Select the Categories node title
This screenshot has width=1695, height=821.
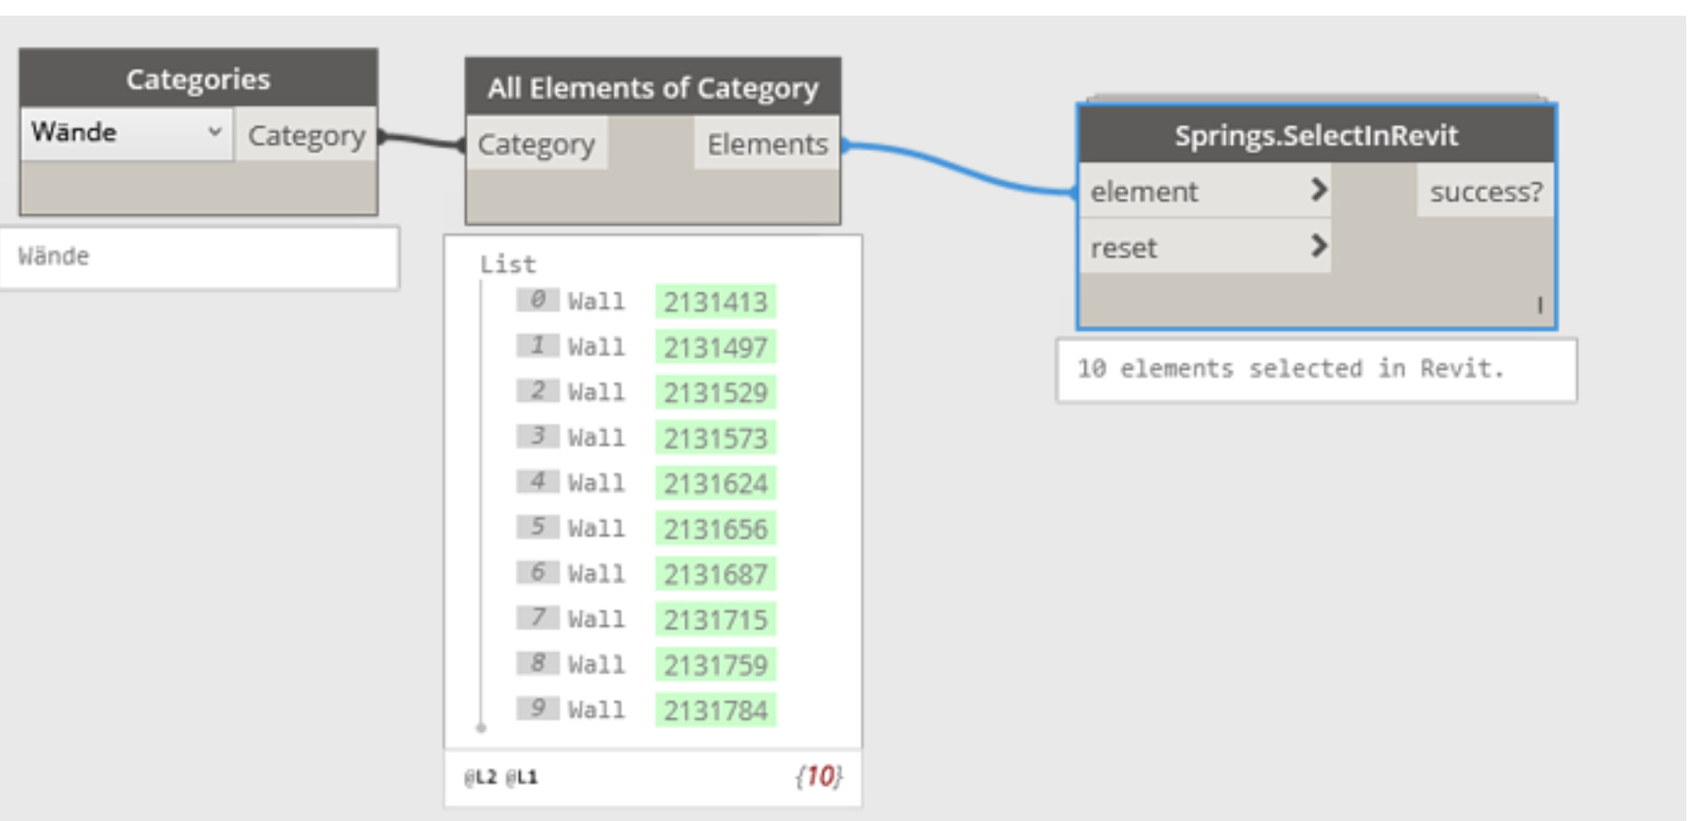(x=198, y=79)
